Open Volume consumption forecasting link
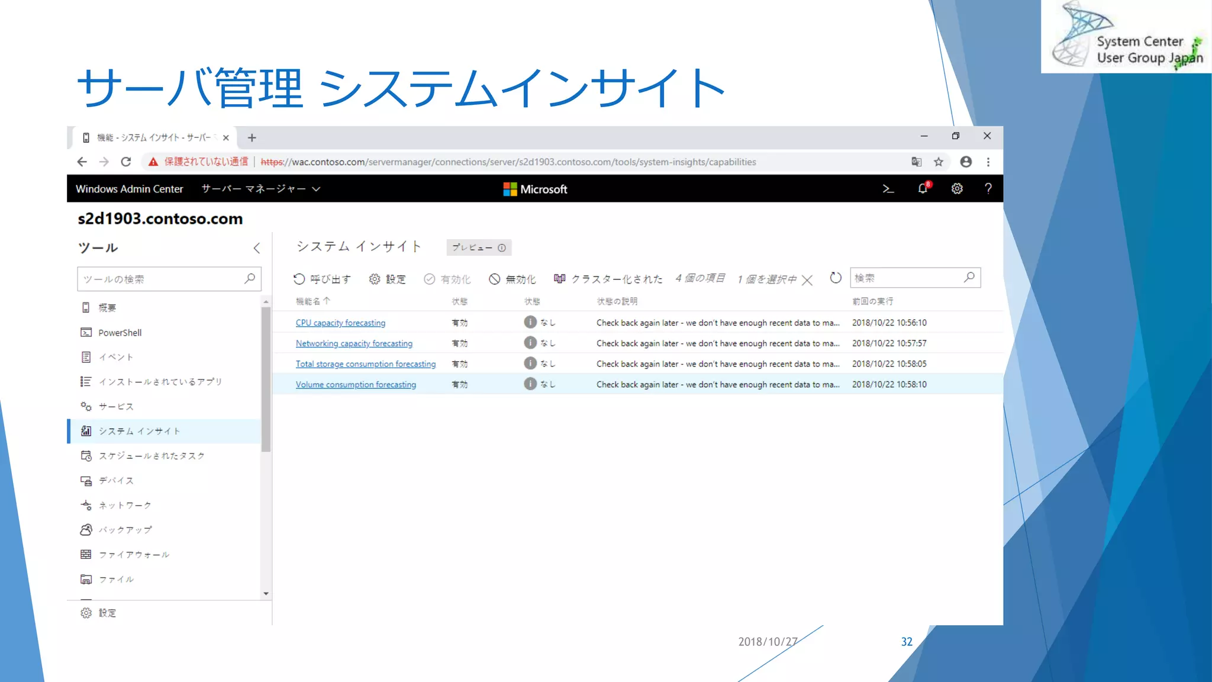Image resolution: width=1212 pixels, height=682 pixels. (356, 385)
